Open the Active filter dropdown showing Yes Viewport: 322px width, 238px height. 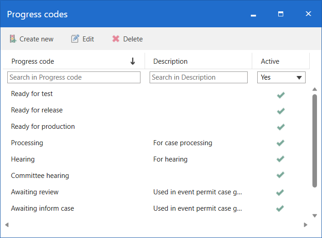(281, 77)
